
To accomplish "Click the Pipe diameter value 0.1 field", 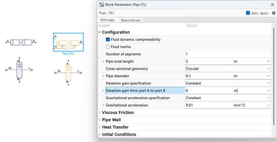I will pyautogui.click(x=209, y=76).
